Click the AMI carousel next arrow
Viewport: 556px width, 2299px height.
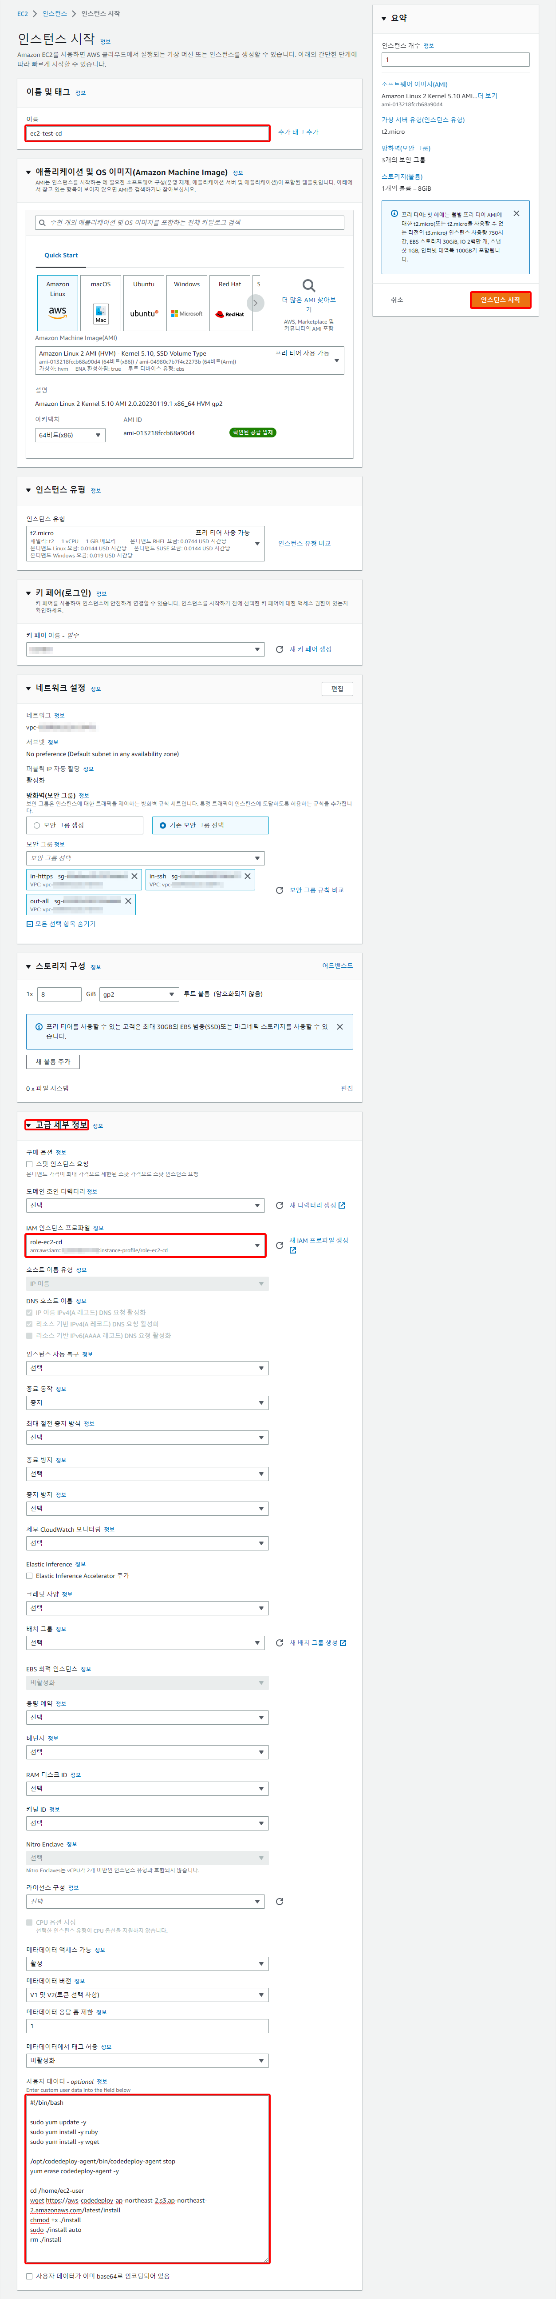(255, 304)
